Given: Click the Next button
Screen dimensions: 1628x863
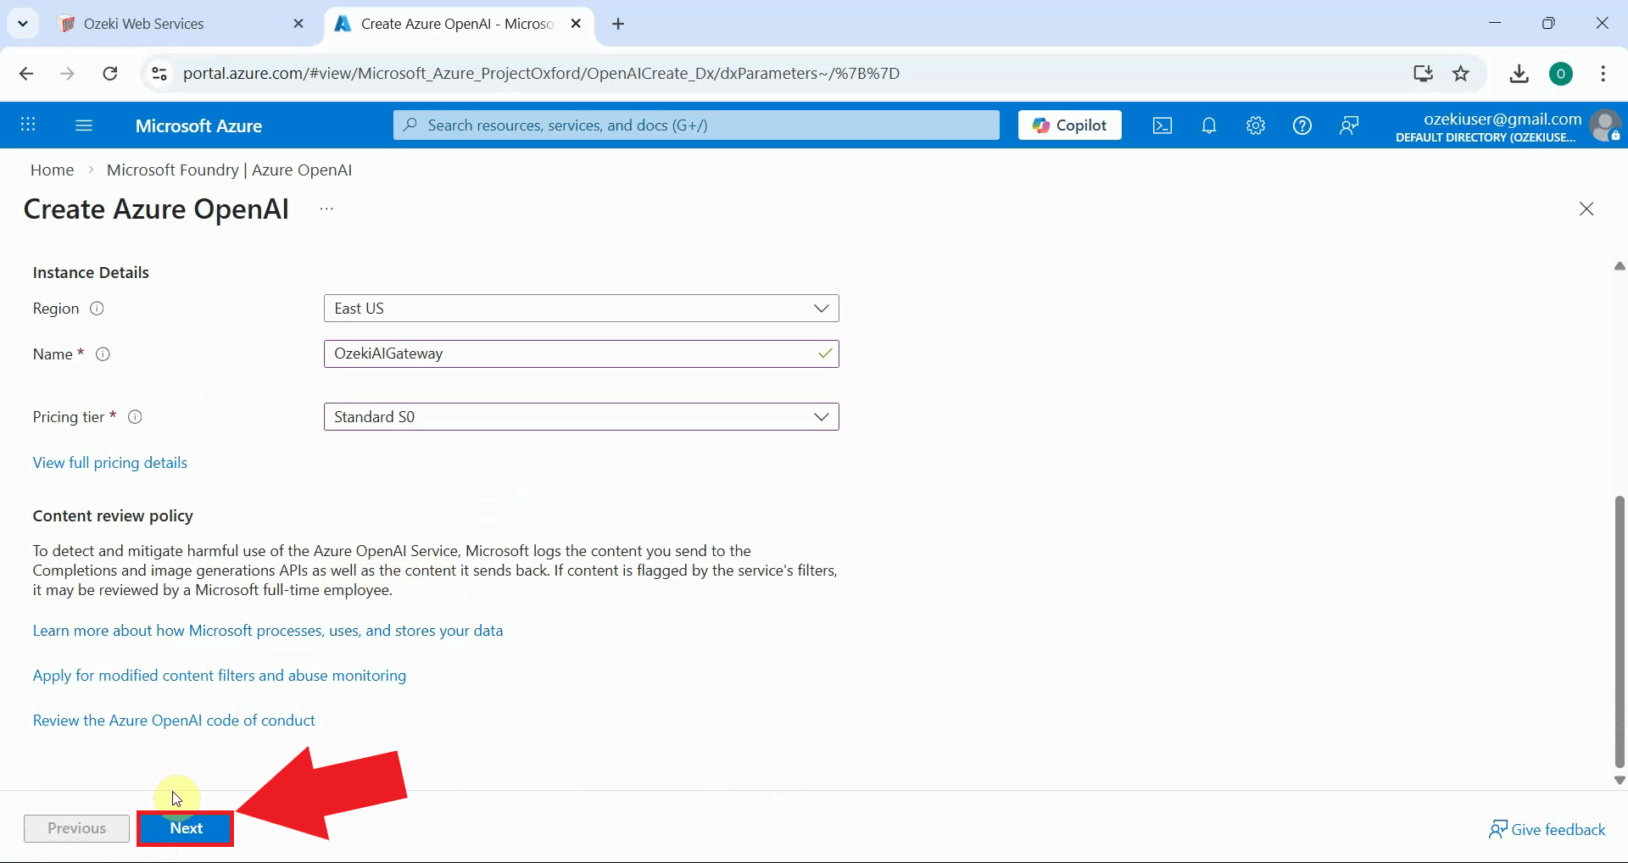Looking at the screenshot, I should 186,828.
